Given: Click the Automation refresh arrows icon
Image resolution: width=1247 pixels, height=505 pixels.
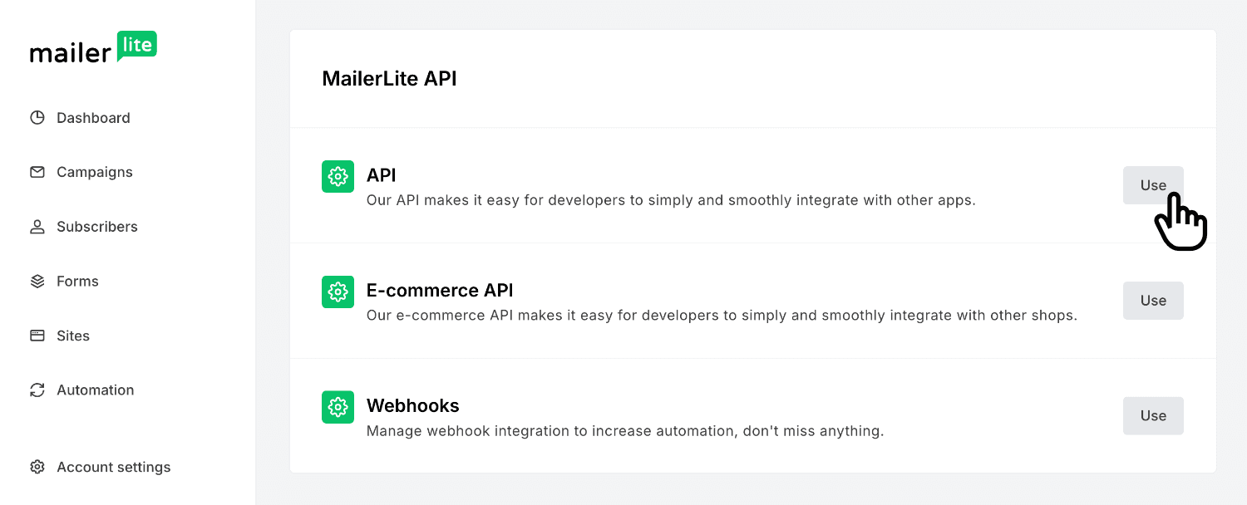Looking at the screenshot, I should pyautogui.click(x=37, y=390).
